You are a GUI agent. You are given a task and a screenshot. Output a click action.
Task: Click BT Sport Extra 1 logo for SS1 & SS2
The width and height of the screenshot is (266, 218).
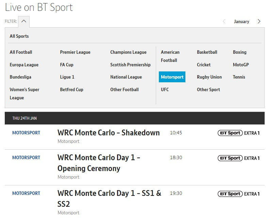[238, 194]
